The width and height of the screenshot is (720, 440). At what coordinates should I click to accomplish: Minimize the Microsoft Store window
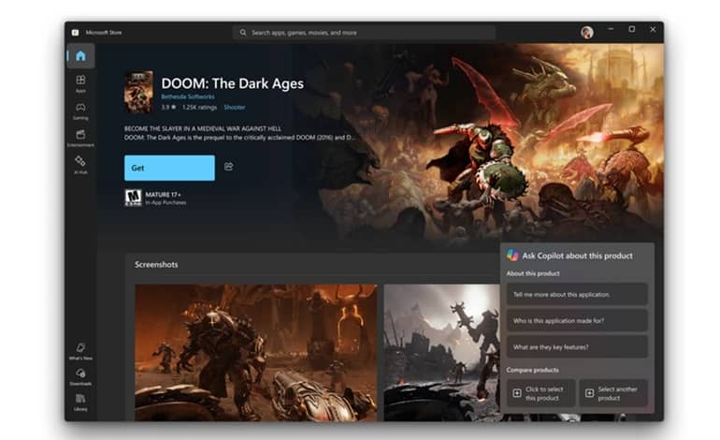click(611, 29)
